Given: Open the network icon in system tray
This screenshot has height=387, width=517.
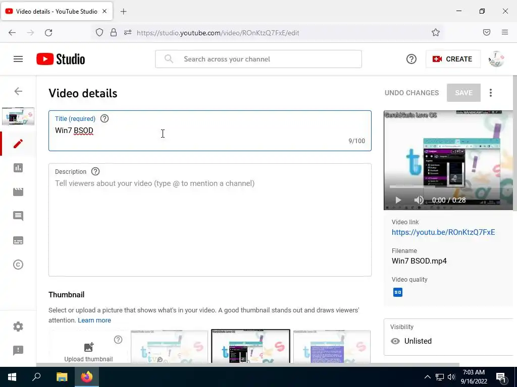Looking at the screenshot, I should [x=440, y=377].
